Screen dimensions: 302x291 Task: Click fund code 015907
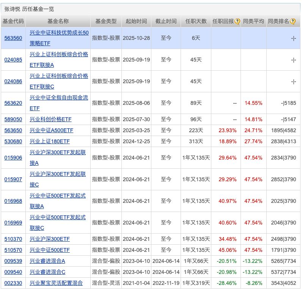tap(13, 179)
